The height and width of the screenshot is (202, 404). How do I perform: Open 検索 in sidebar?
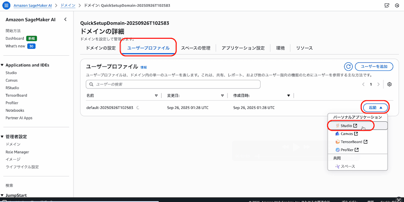click(9, 185)
